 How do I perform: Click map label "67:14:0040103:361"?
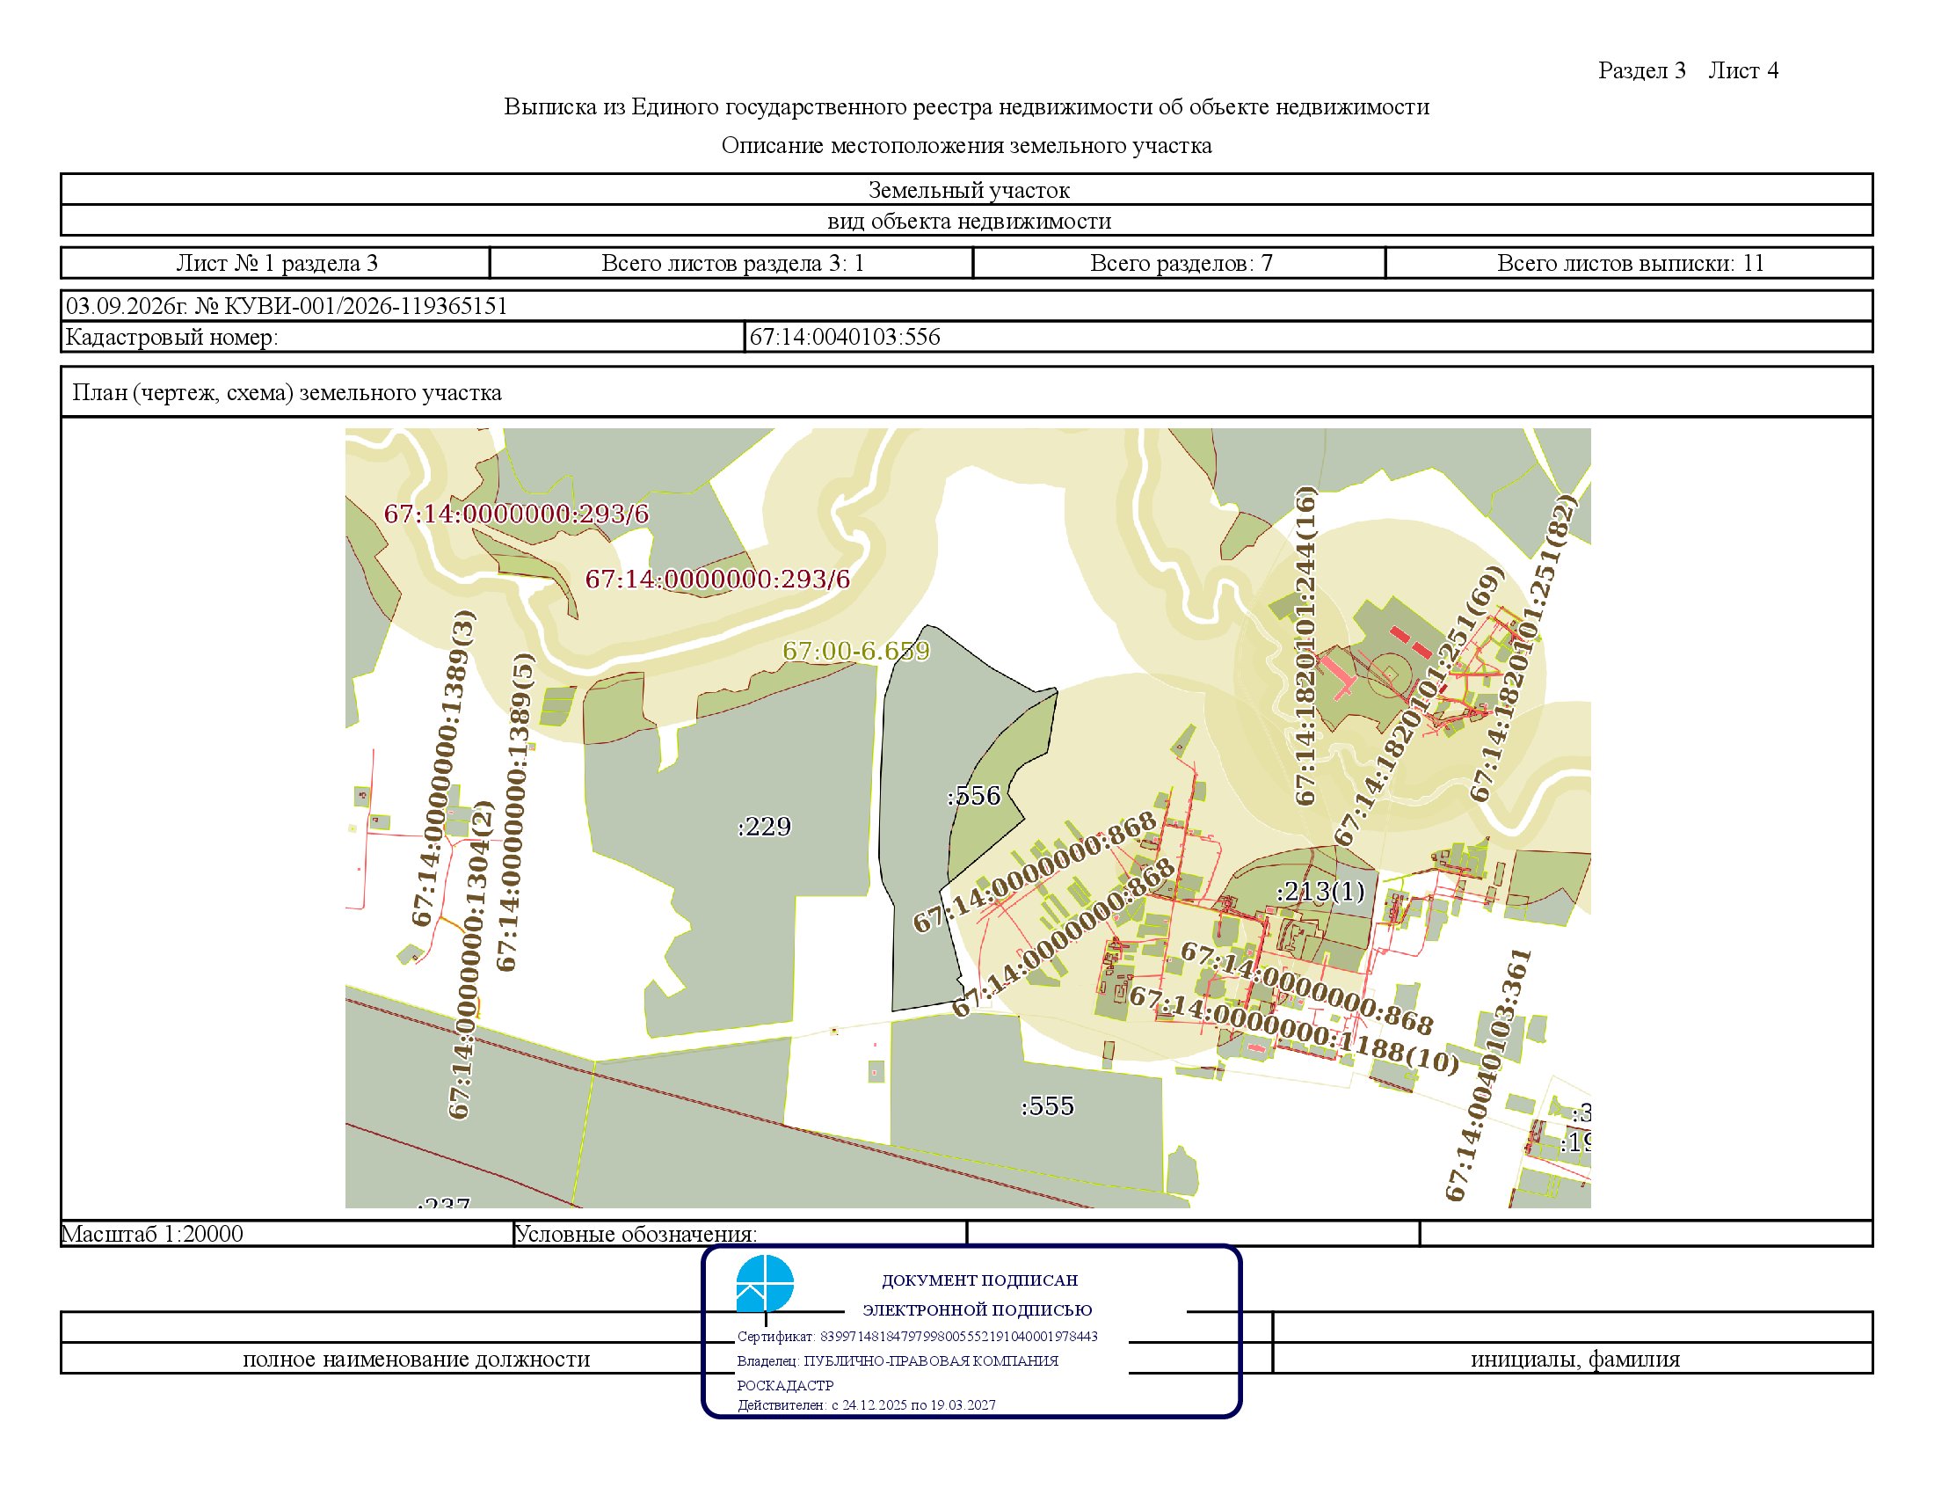coord(1487,1076)
